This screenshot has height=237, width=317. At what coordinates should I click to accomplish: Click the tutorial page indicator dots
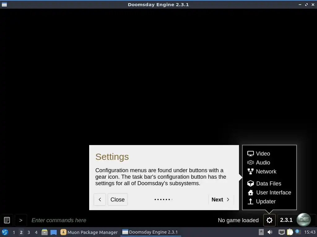point(163,200)
